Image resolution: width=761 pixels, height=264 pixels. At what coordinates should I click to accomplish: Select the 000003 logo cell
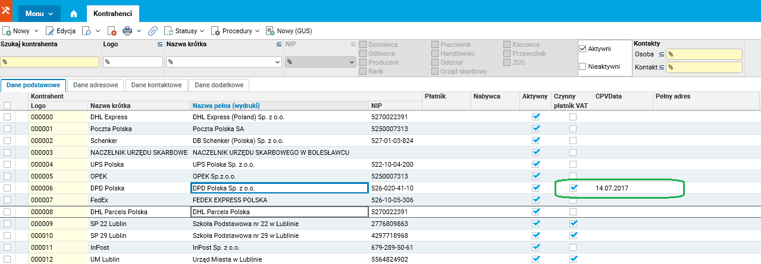[x=58, y=152]
